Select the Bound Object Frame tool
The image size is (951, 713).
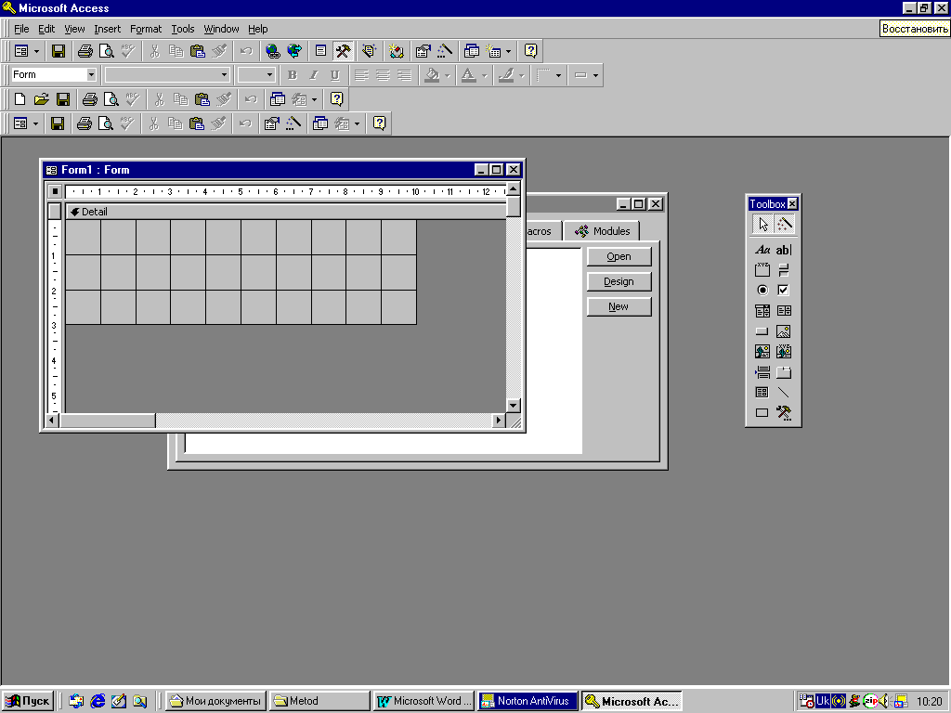pos(784,352)
